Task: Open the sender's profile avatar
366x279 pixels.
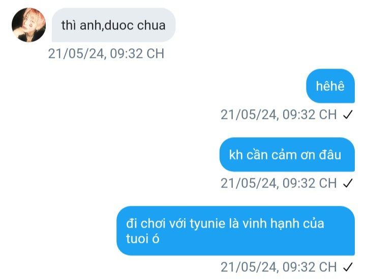Action: (28, 25)
